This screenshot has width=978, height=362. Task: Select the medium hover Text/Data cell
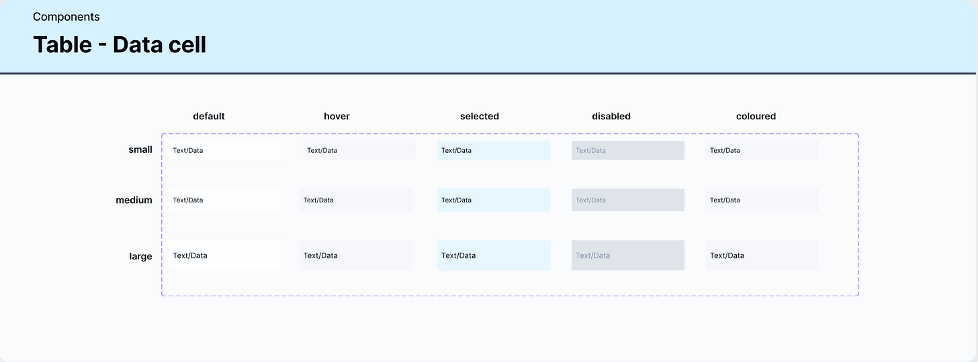coord(356,200)
